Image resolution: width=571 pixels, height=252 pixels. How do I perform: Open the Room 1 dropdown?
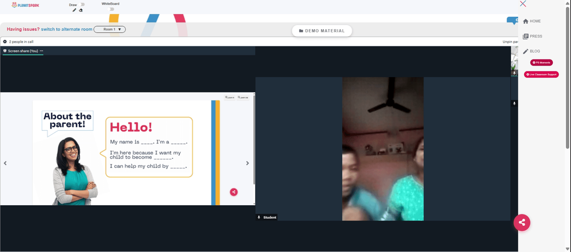pos(110,29)
